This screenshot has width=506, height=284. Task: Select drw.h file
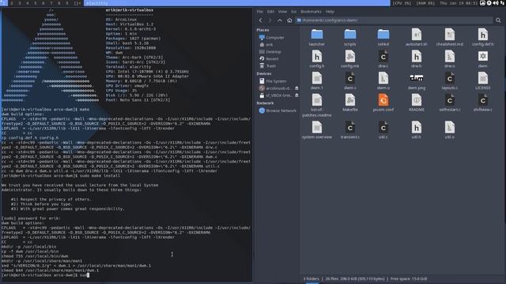click(x=417, y=59)
